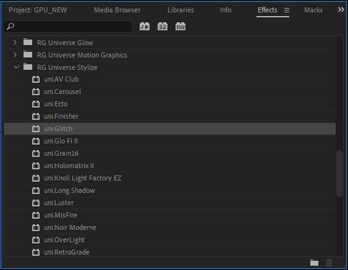Click the effect icon next to uni.Long Shadow
Viewport: 348px width, 270px height.
36,190
